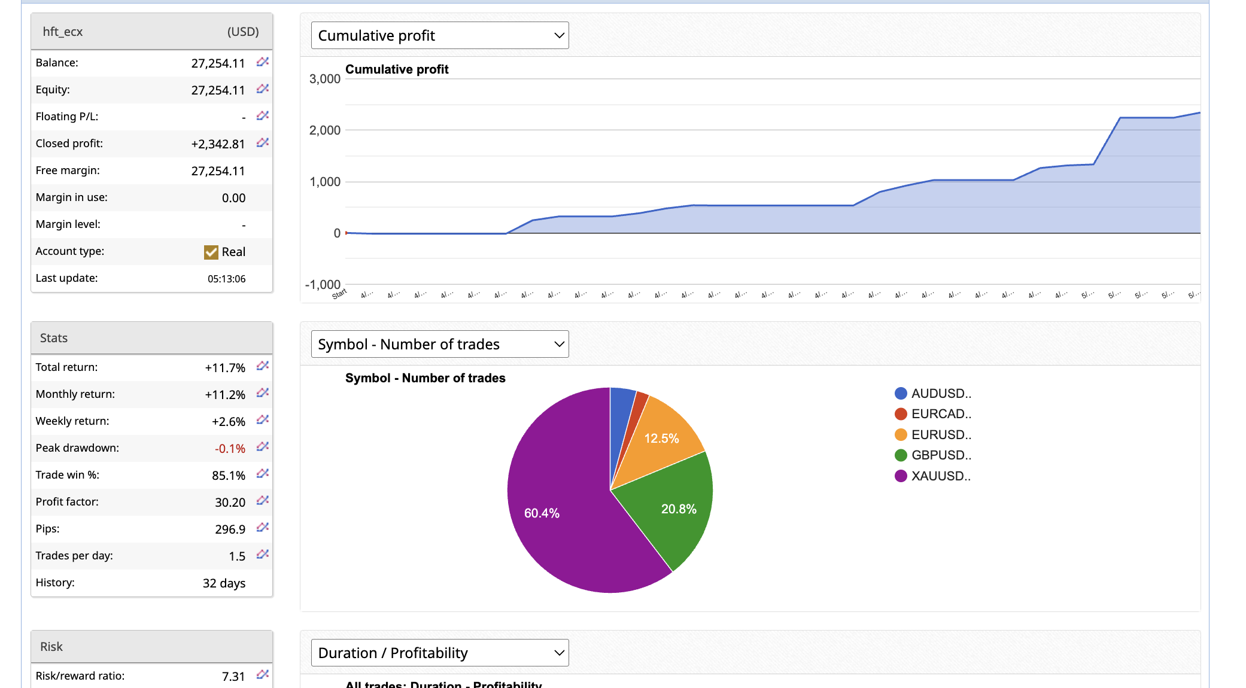The height and width of the screenshot is (688, 1246).
Task: Click chart icon next to Trades per day
Action: [x=262, y=555]
